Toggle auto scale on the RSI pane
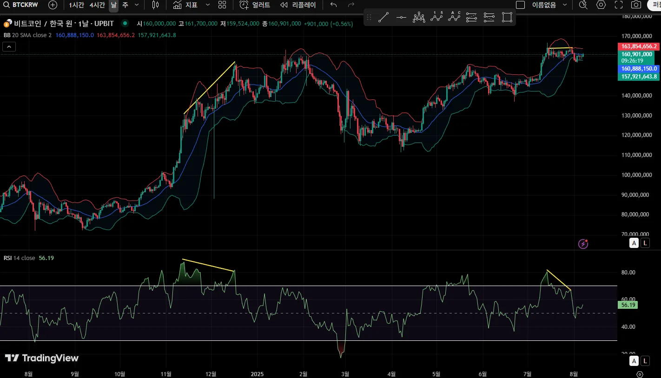This screenshot has width=661, height=378. tap(634, 361)
